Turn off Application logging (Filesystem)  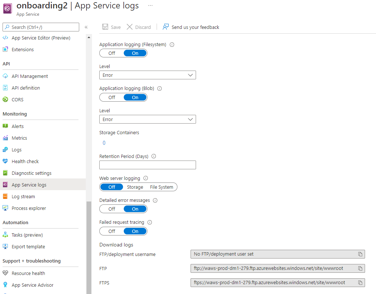[112, 53]
